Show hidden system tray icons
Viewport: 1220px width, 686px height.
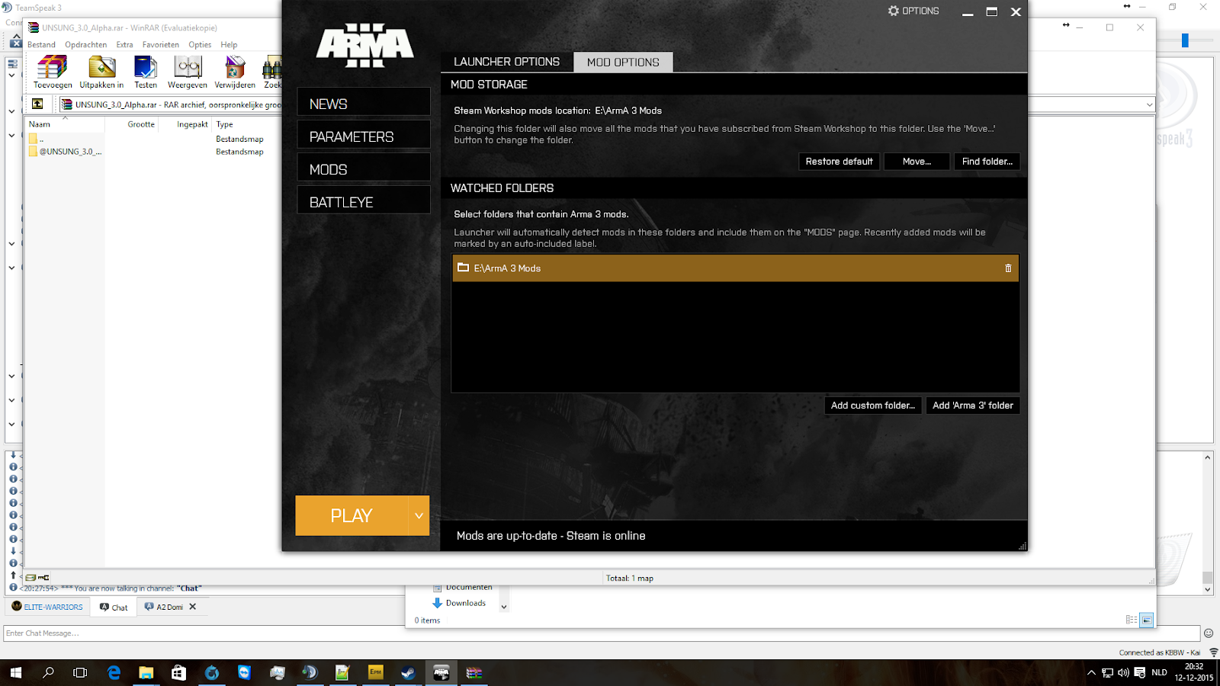[x=1091, y=672]
